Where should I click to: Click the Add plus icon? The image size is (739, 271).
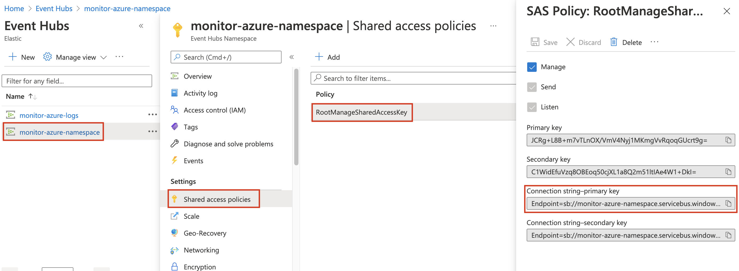(x=319, y=57)
